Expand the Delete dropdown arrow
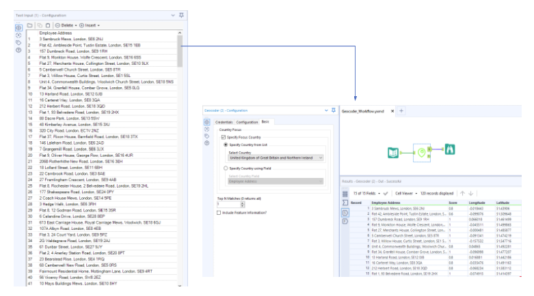 [x=76, y=25]
